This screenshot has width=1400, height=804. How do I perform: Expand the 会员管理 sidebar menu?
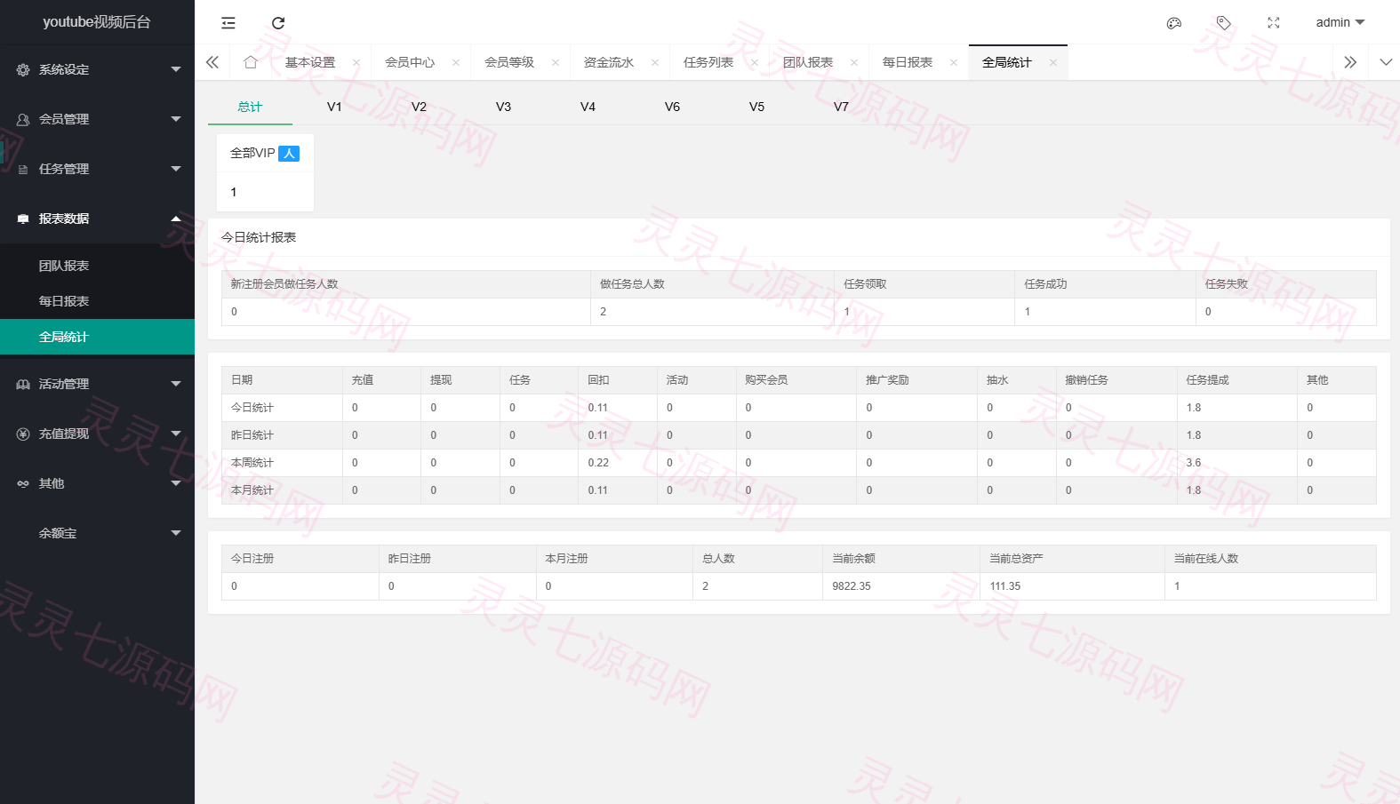pos(97,119)
